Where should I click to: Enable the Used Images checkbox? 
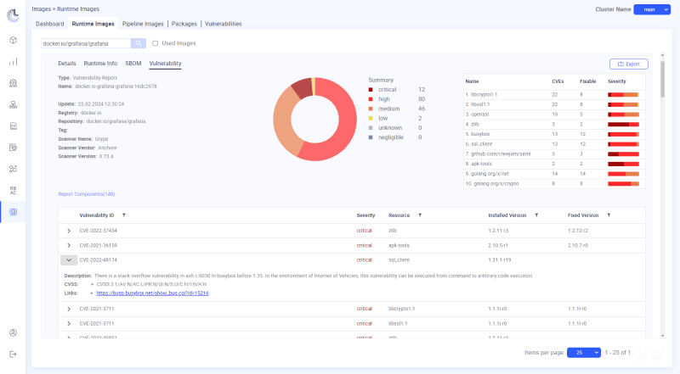tap(155, 43)
